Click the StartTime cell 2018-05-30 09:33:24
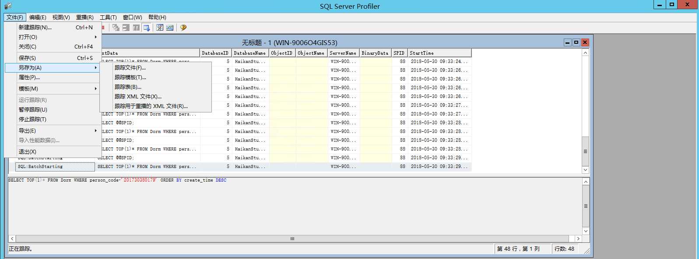 439,62
